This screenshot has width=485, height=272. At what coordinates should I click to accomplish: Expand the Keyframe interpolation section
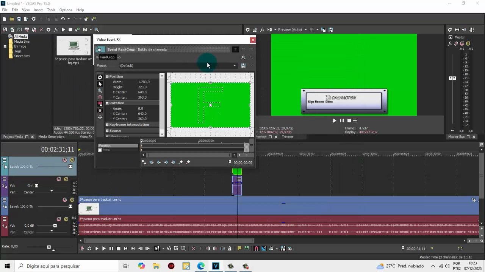pos(107,125)
